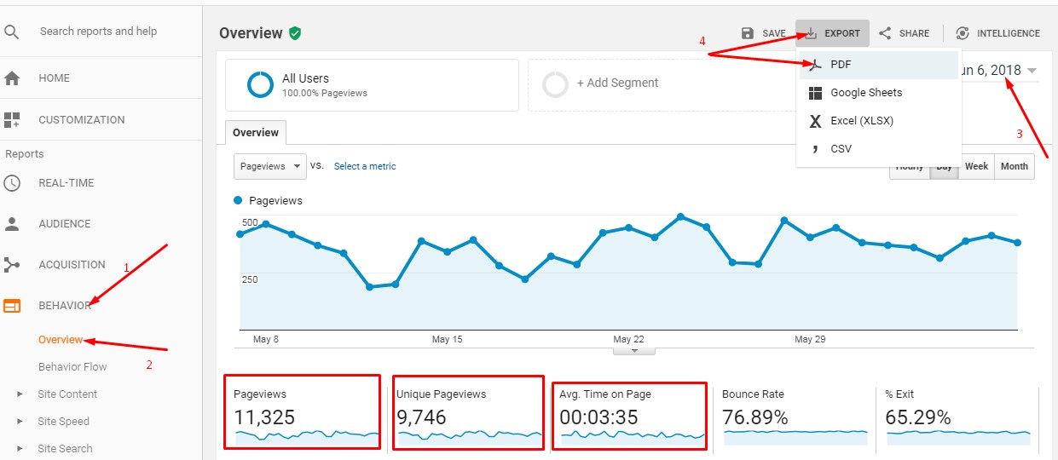Click the orange Behavior icon
Viewport: 1058px width, 460px height.
tap(12, 306)
